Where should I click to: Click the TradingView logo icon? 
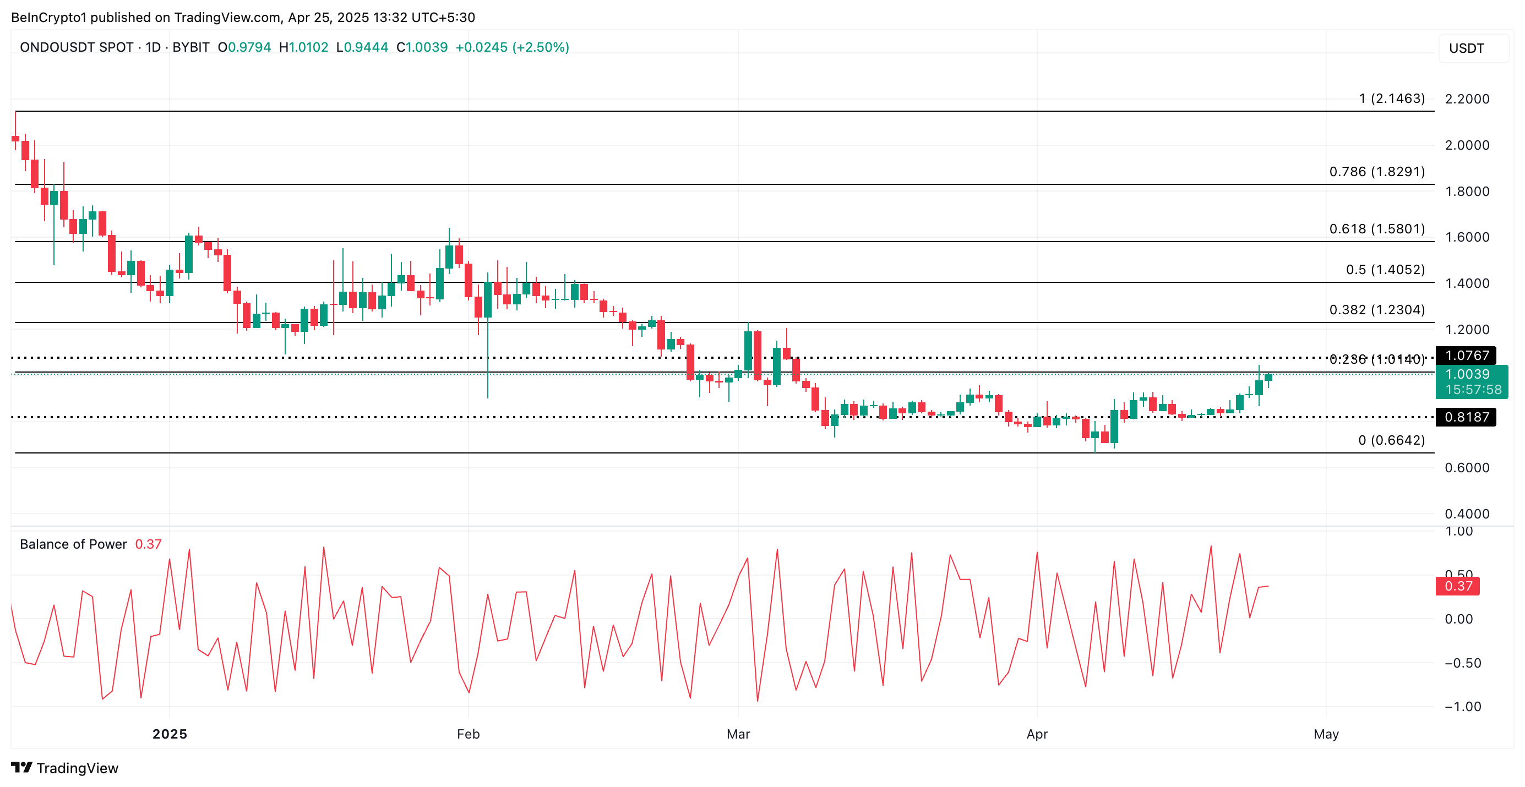tap(21, 768)
